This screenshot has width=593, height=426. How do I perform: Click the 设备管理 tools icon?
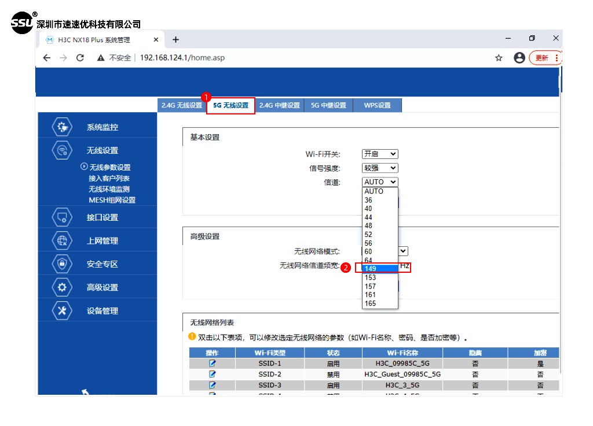pyautogui.click(x=63, y=310)
